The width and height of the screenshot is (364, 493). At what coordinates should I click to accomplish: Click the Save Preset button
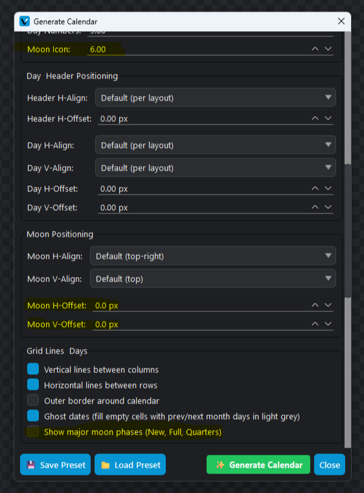[55, 464]
